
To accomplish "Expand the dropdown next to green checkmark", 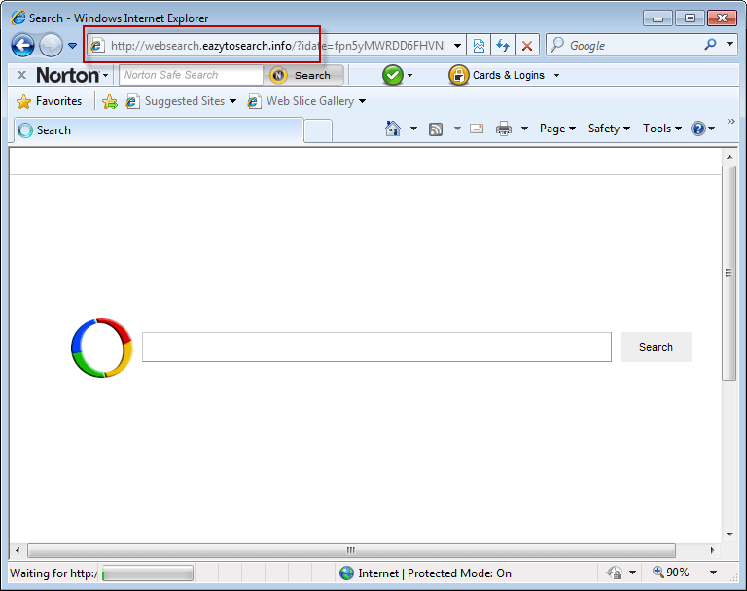I will [409, 75].
